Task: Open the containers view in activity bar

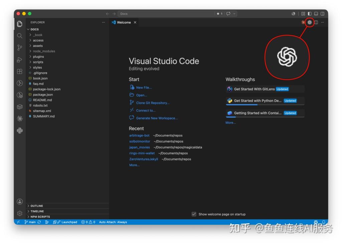Action: pos(20,107)
